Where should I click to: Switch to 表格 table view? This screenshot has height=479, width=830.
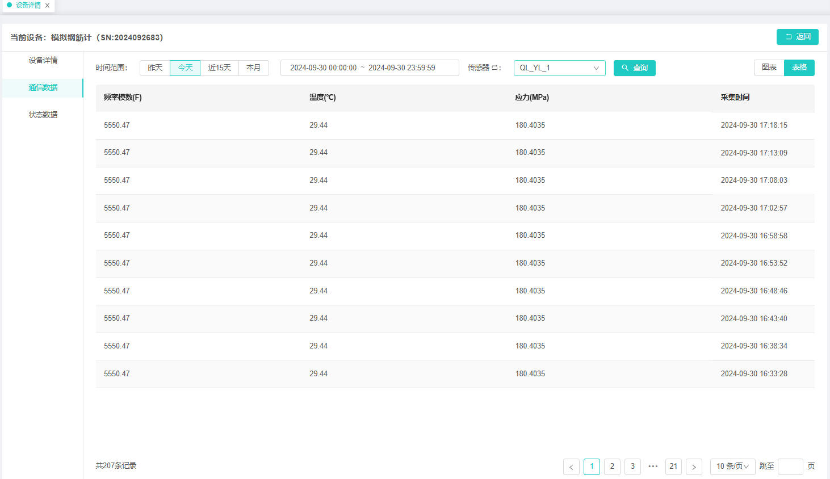pos(799,68)
